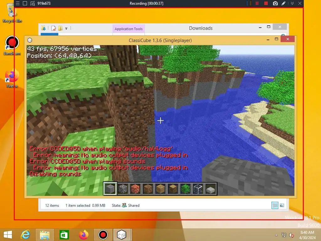Image resolution: width=321 pixels, height=241 pixels.
Task: Select the cobblestone block in hotbar
Action: tap(123, 189)
